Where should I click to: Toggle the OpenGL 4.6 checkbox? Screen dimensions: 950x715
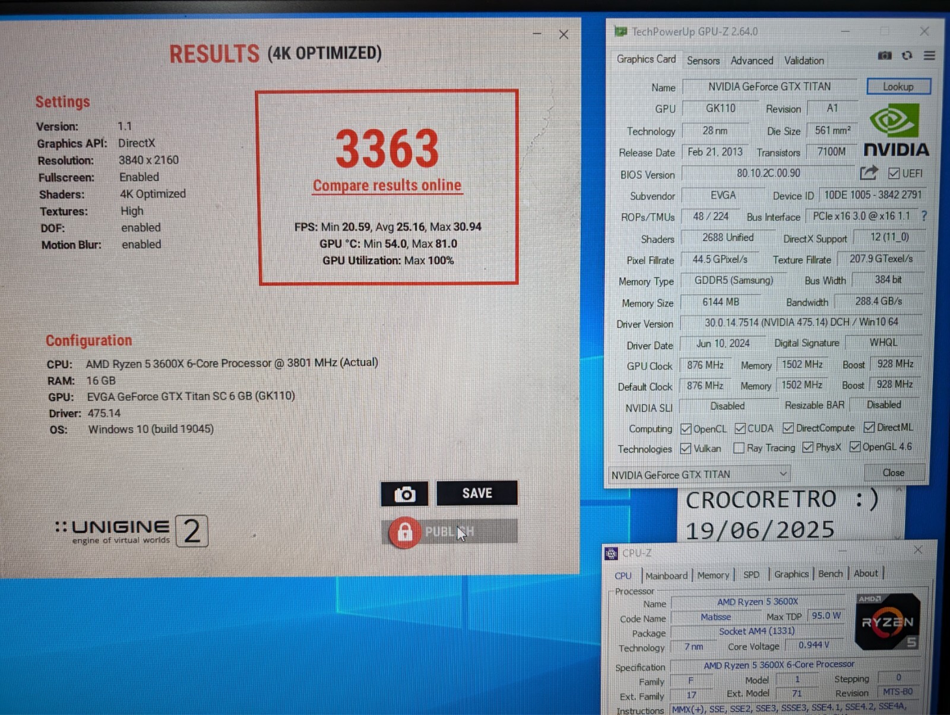click(854, 447)
